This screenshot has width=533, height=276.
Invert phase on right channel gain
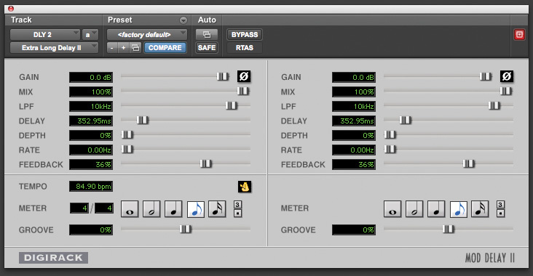[x=507, y=77]
